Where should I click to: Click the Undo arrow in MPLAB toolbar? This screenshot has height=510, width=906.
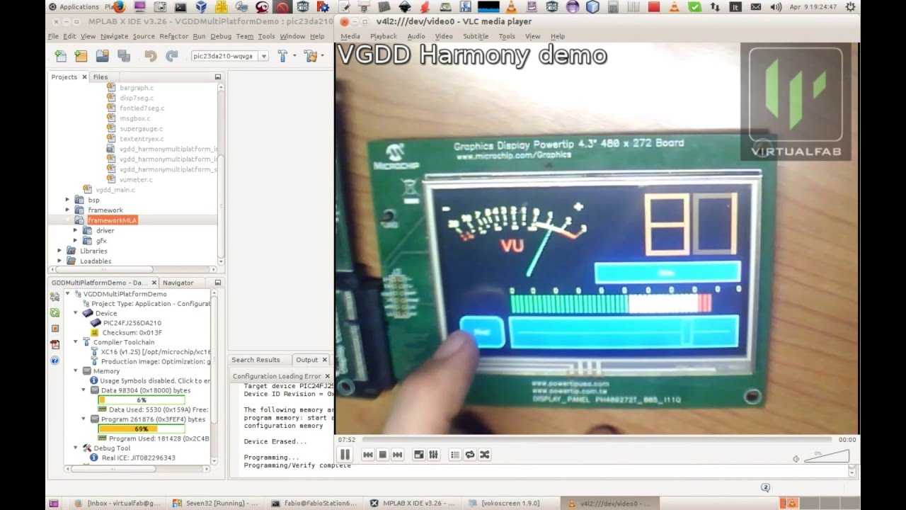click(150, 56)
